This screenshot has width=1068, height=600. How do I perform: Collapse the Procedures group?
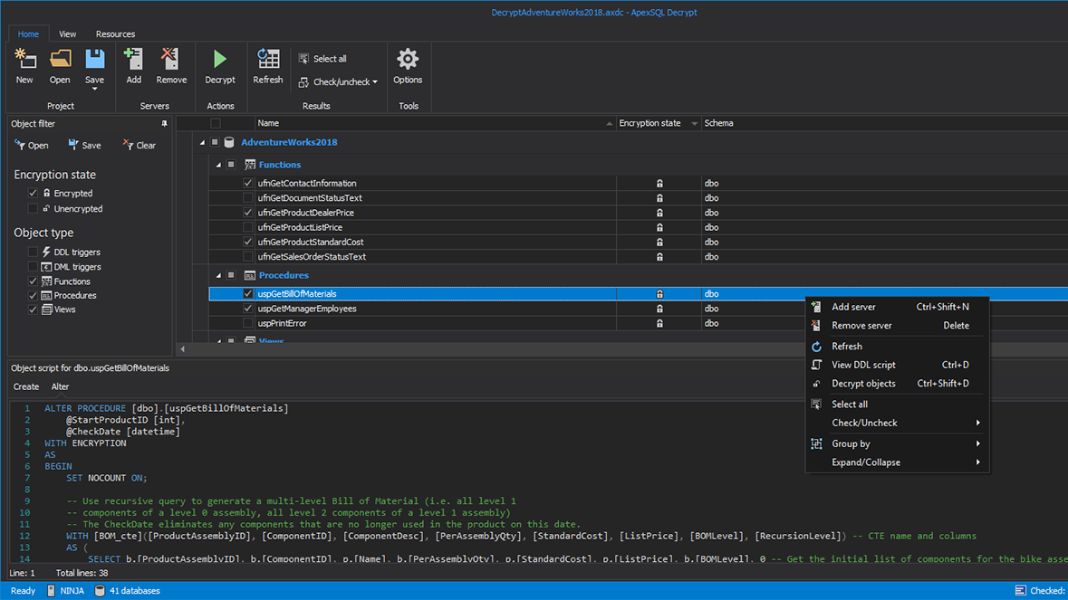tap(218, 275)
